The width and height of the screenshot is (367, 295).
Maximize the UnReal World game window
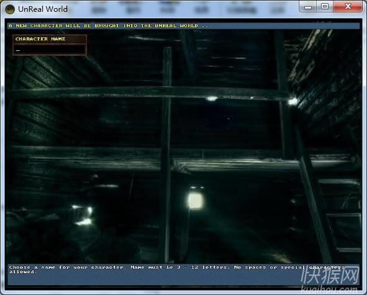pyautogui.click(x=325, y=7)
